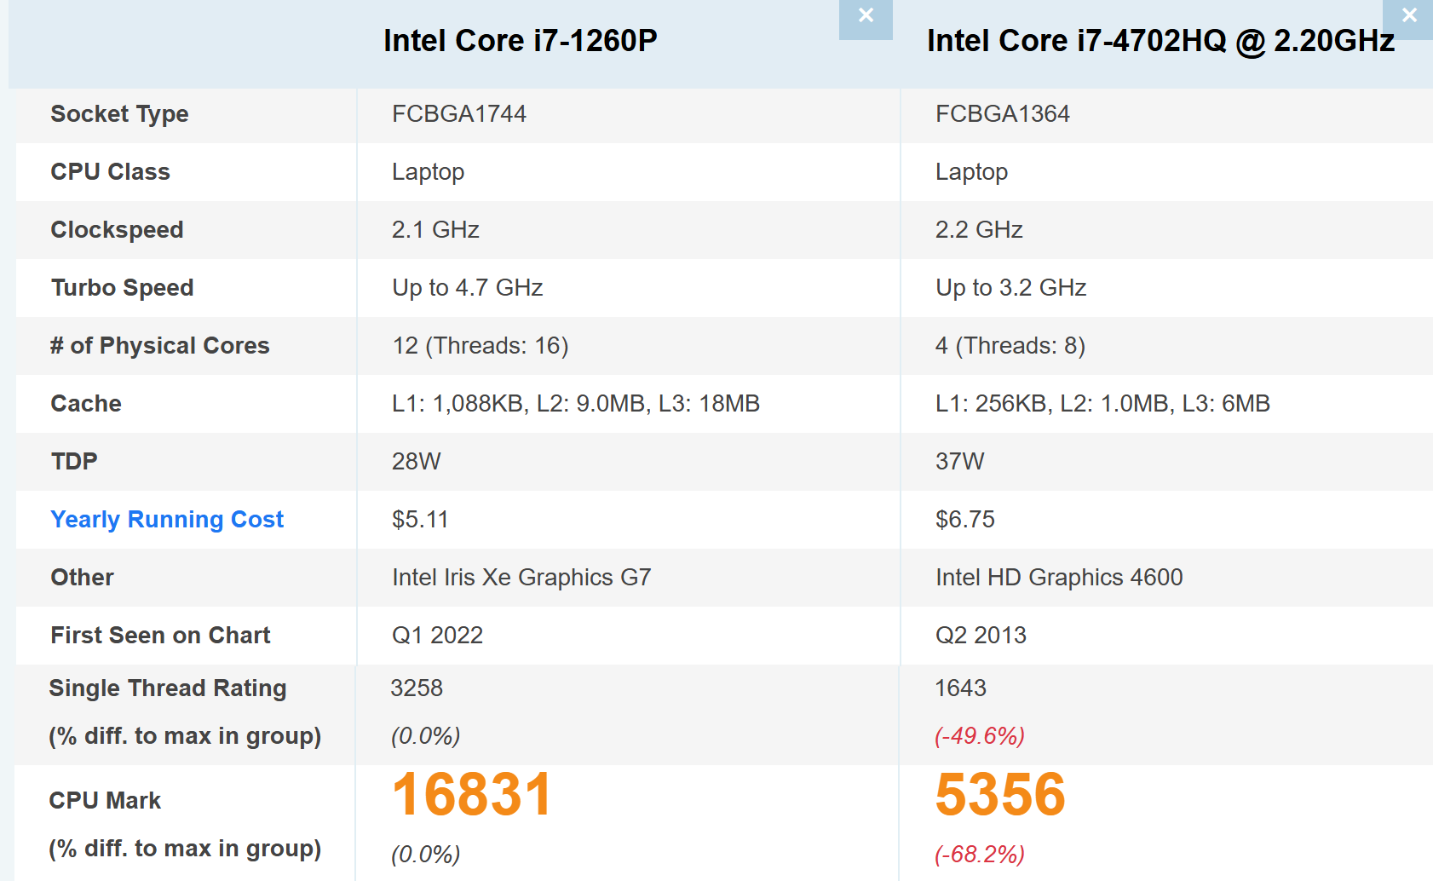The width and height of the screenshot is (1433, 881).
Task: Click the 12 (Threads: 16) cores value
Action: 480,345
